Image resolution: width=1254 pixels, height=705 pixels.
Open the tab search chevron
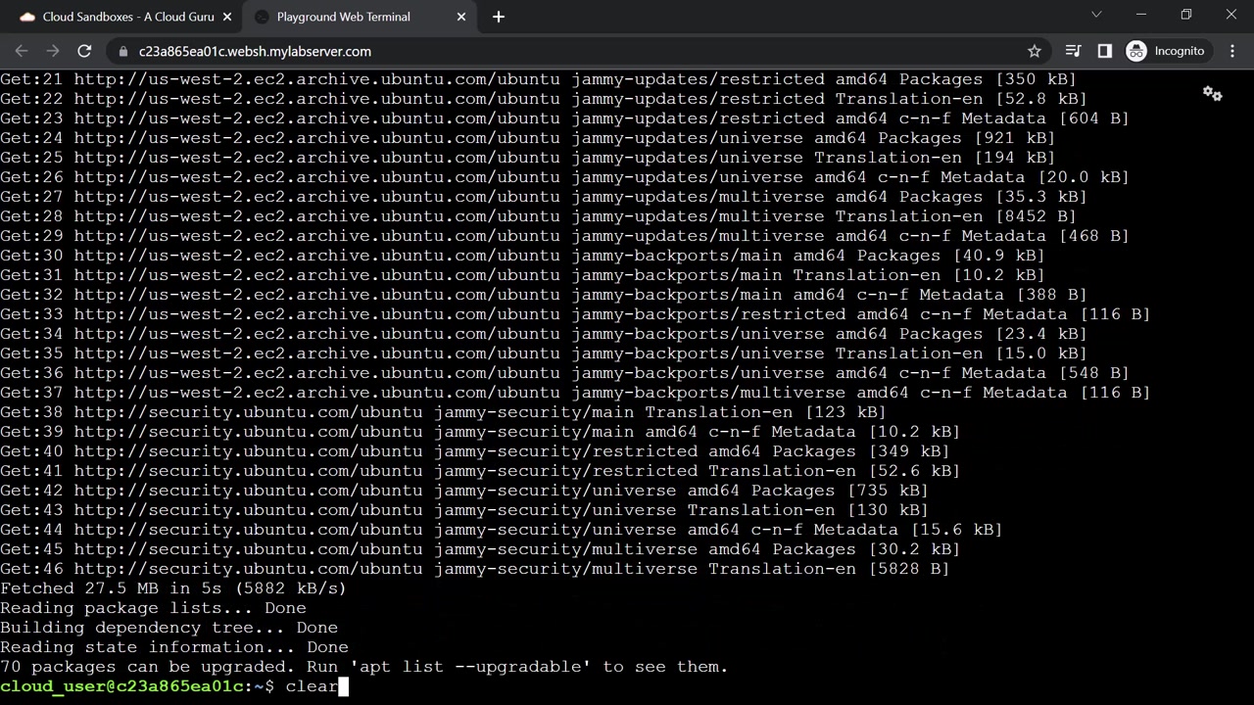point(1096,15)
